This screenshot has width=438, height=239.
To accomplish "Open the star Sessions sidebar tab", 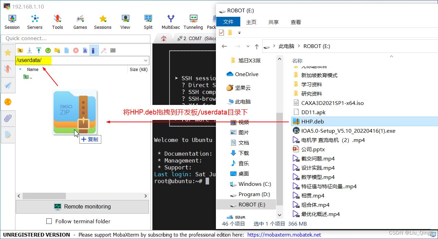I will 8,52.
